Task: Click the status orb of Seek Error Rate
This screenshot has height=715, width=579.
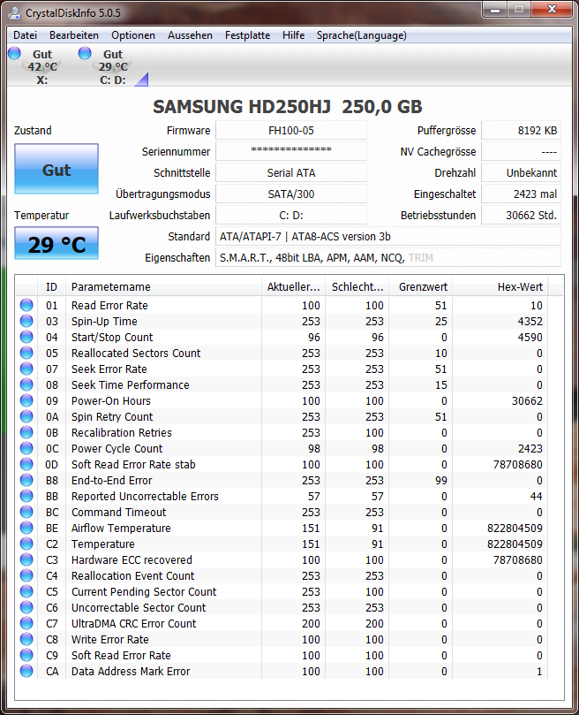Action: [x=26, y=369]
